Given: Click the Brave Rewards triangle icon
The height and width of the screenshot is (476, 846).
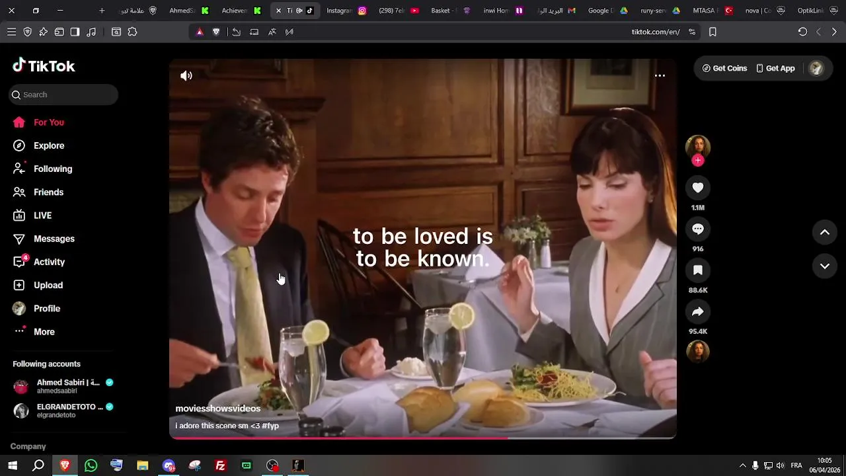Looking at the screenshot, I should tap(200, 32).
